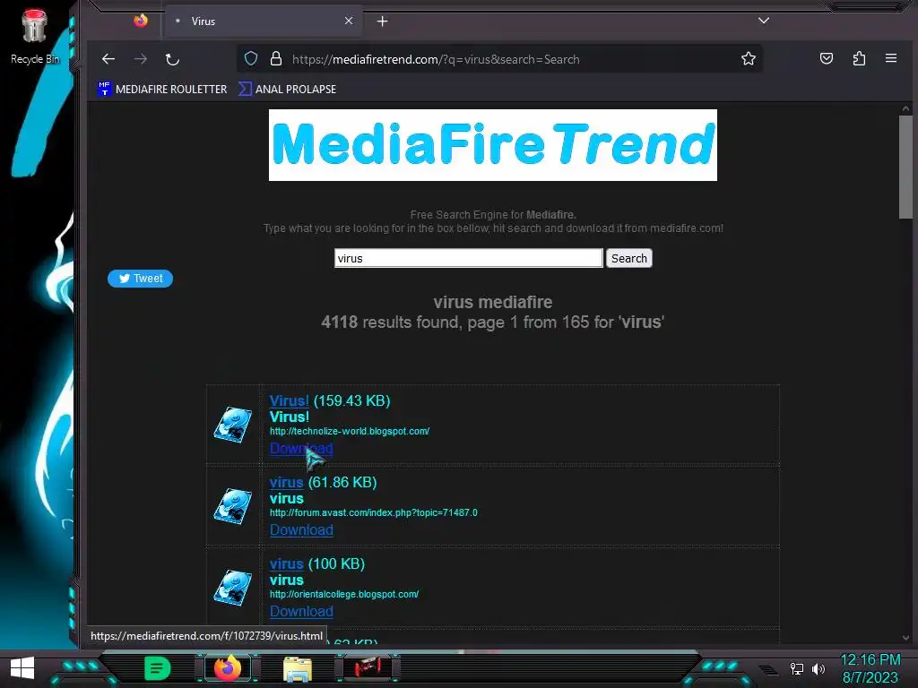Click the technolize-world.blogspot.com URL text
Viewport: 918px width, 688px height.
(350, 431)
